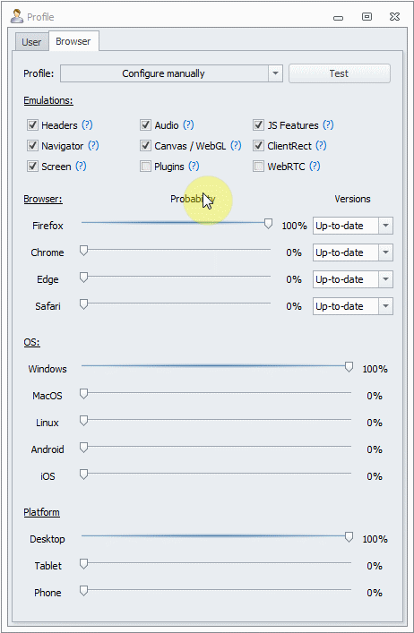Enable the WebRTC checkbox

pos(258,167)
